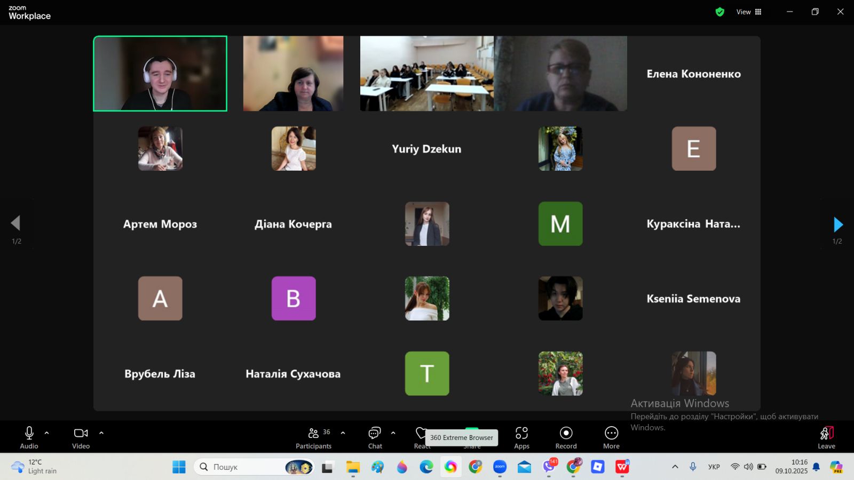
Task: Click the green encryption shield icon
Action: point(719,12)
